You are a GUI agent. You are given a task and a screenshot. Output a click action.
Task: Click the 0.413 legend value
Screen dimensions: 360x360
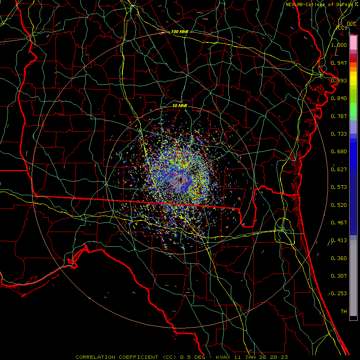point(339,240)
